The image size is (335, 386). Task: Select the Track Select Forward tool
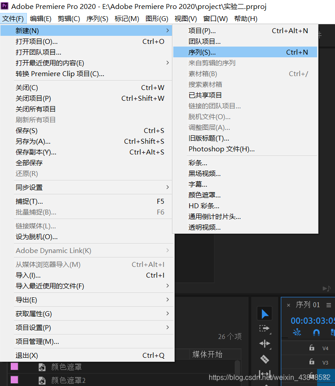point(265,328)
